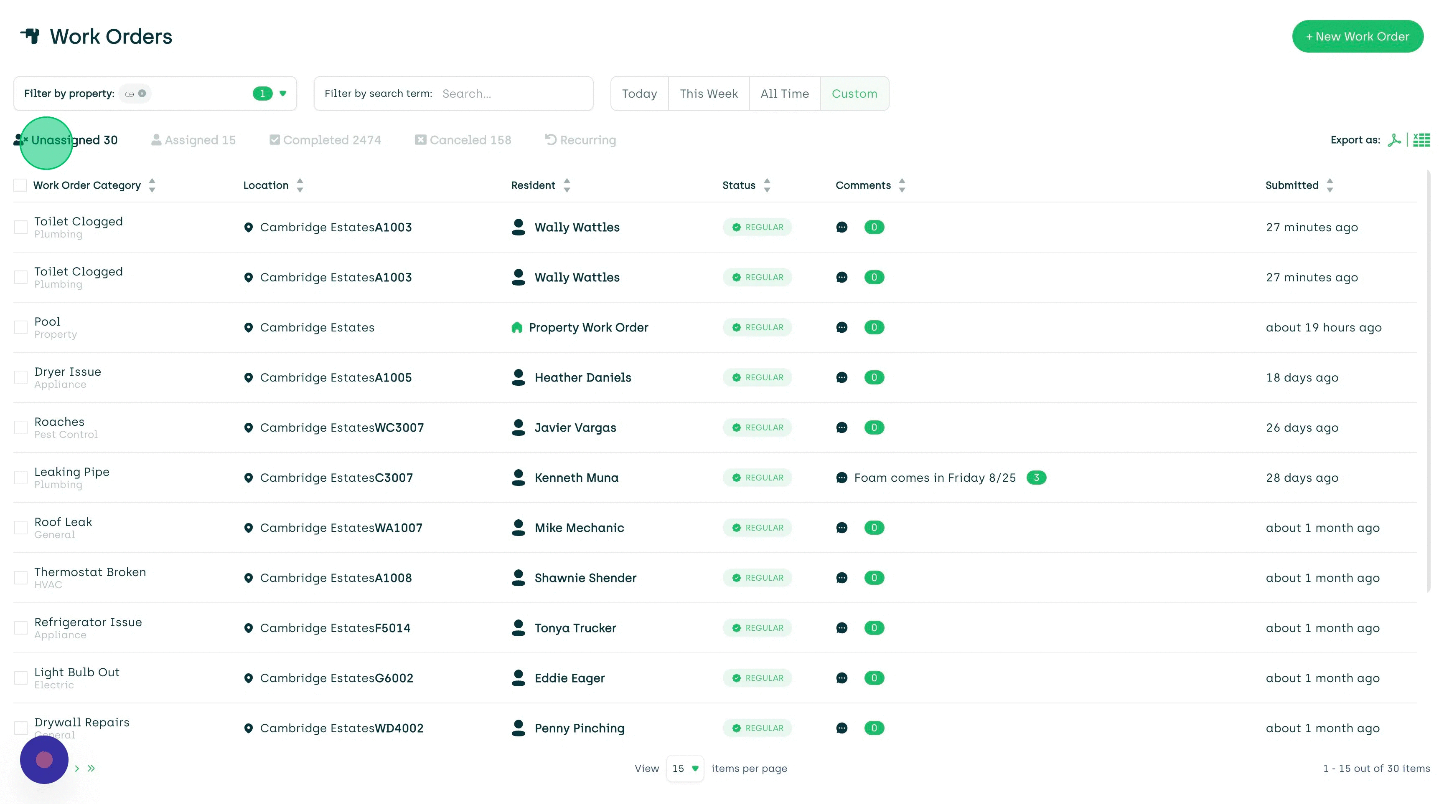
Task: Export work orders as spreadsheet
Action: point(1421,140)
